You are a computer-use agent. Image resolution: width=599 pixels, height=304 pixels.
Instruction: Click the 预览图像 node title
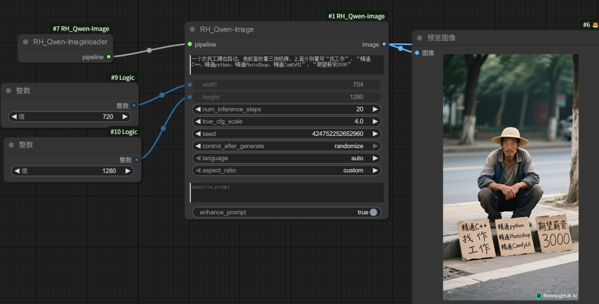tap(441, 38)
